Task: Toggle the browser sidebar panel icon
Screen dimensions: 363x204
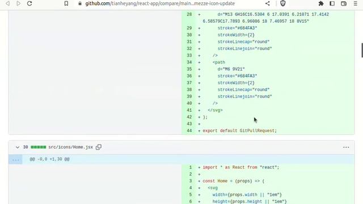Action: click(332, 3)
